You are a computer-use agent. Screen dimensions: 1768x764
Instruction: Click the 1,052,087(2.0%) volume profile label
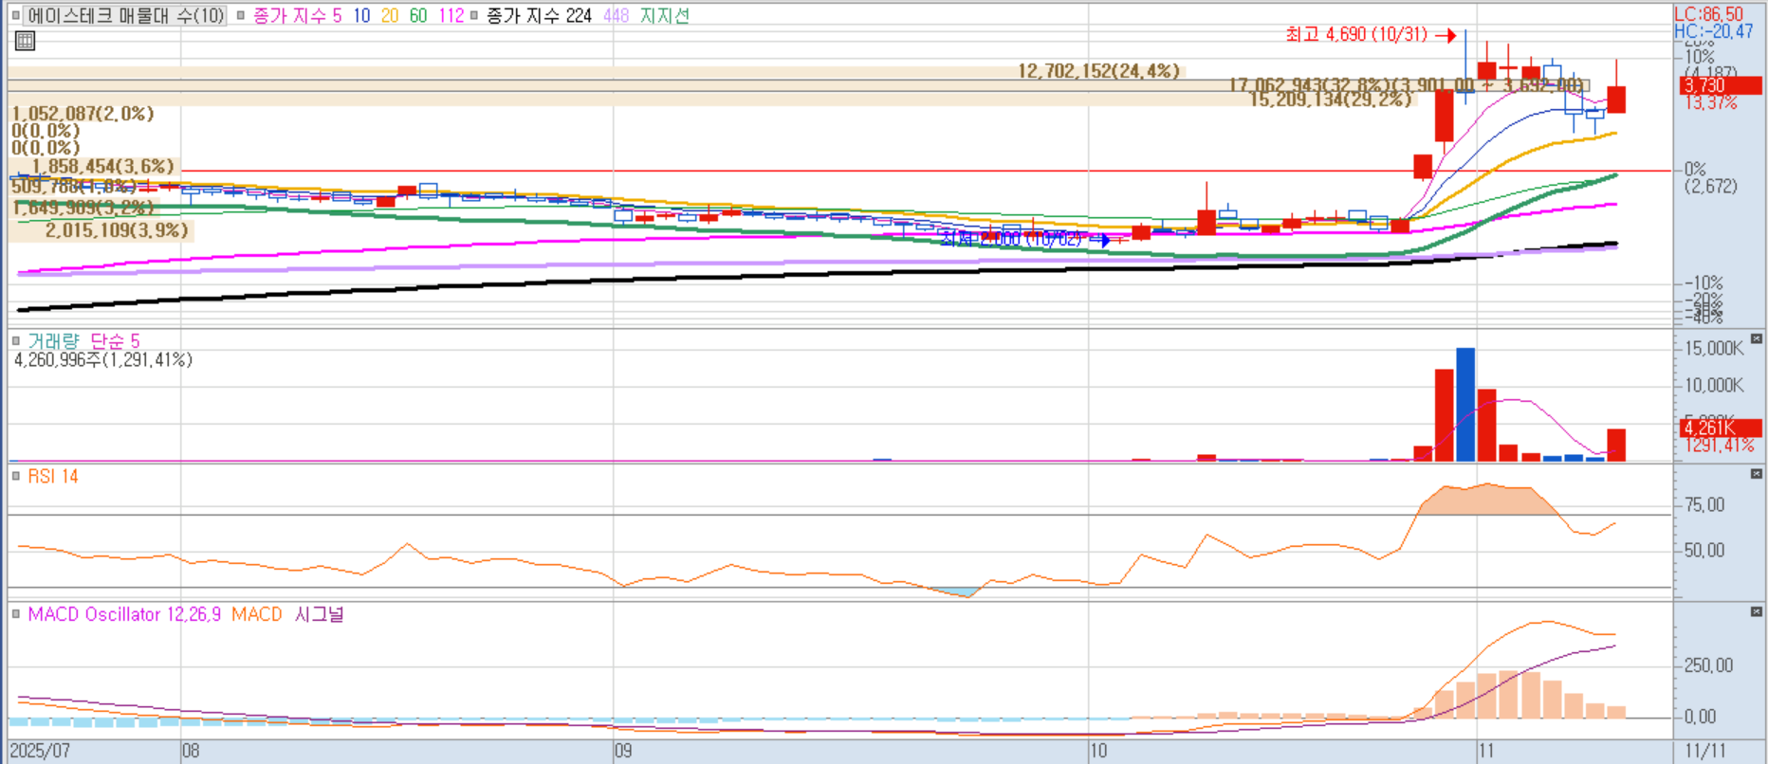point(83,114)
